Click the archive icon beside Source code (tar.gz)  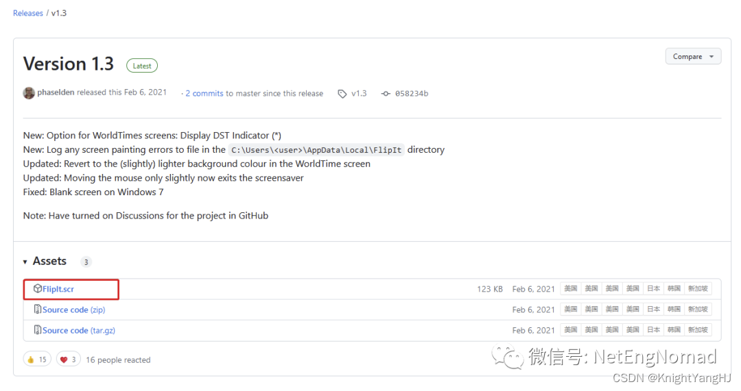click(x=37, y=330)
